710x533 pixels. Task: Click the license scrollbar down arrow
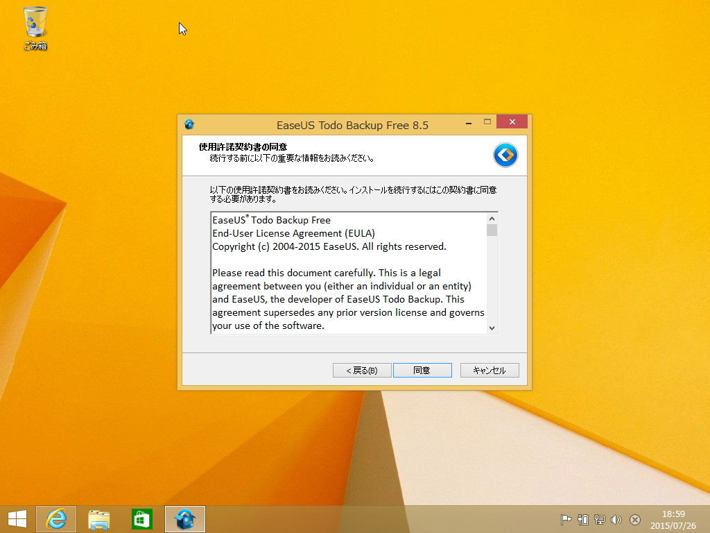[492, 328]
